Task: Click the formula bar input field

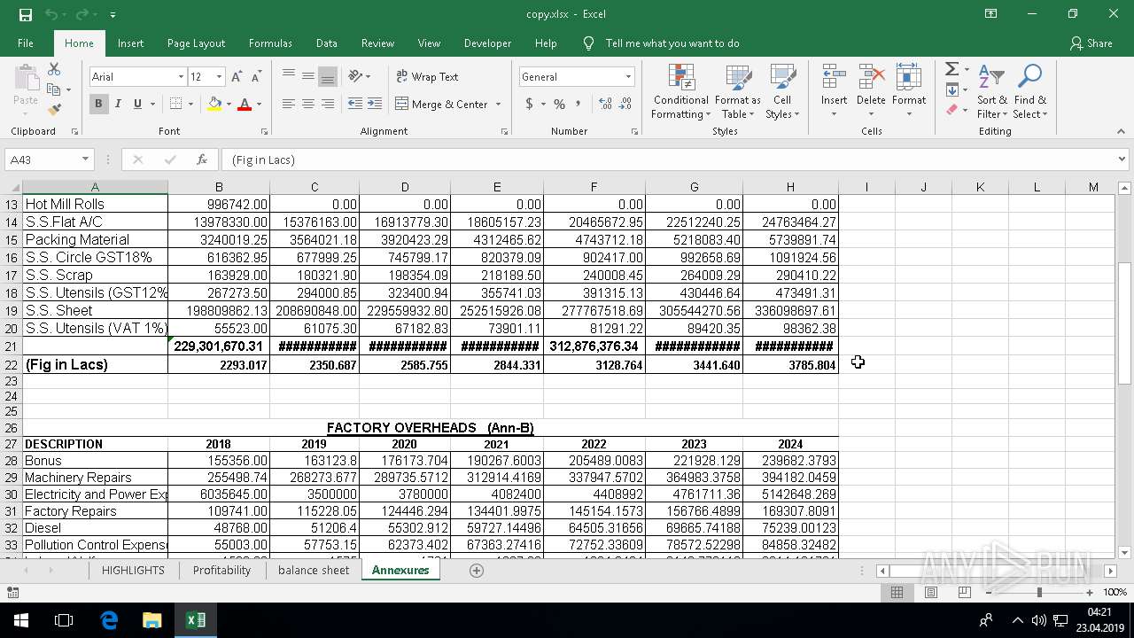Action: tap(669, 159)
